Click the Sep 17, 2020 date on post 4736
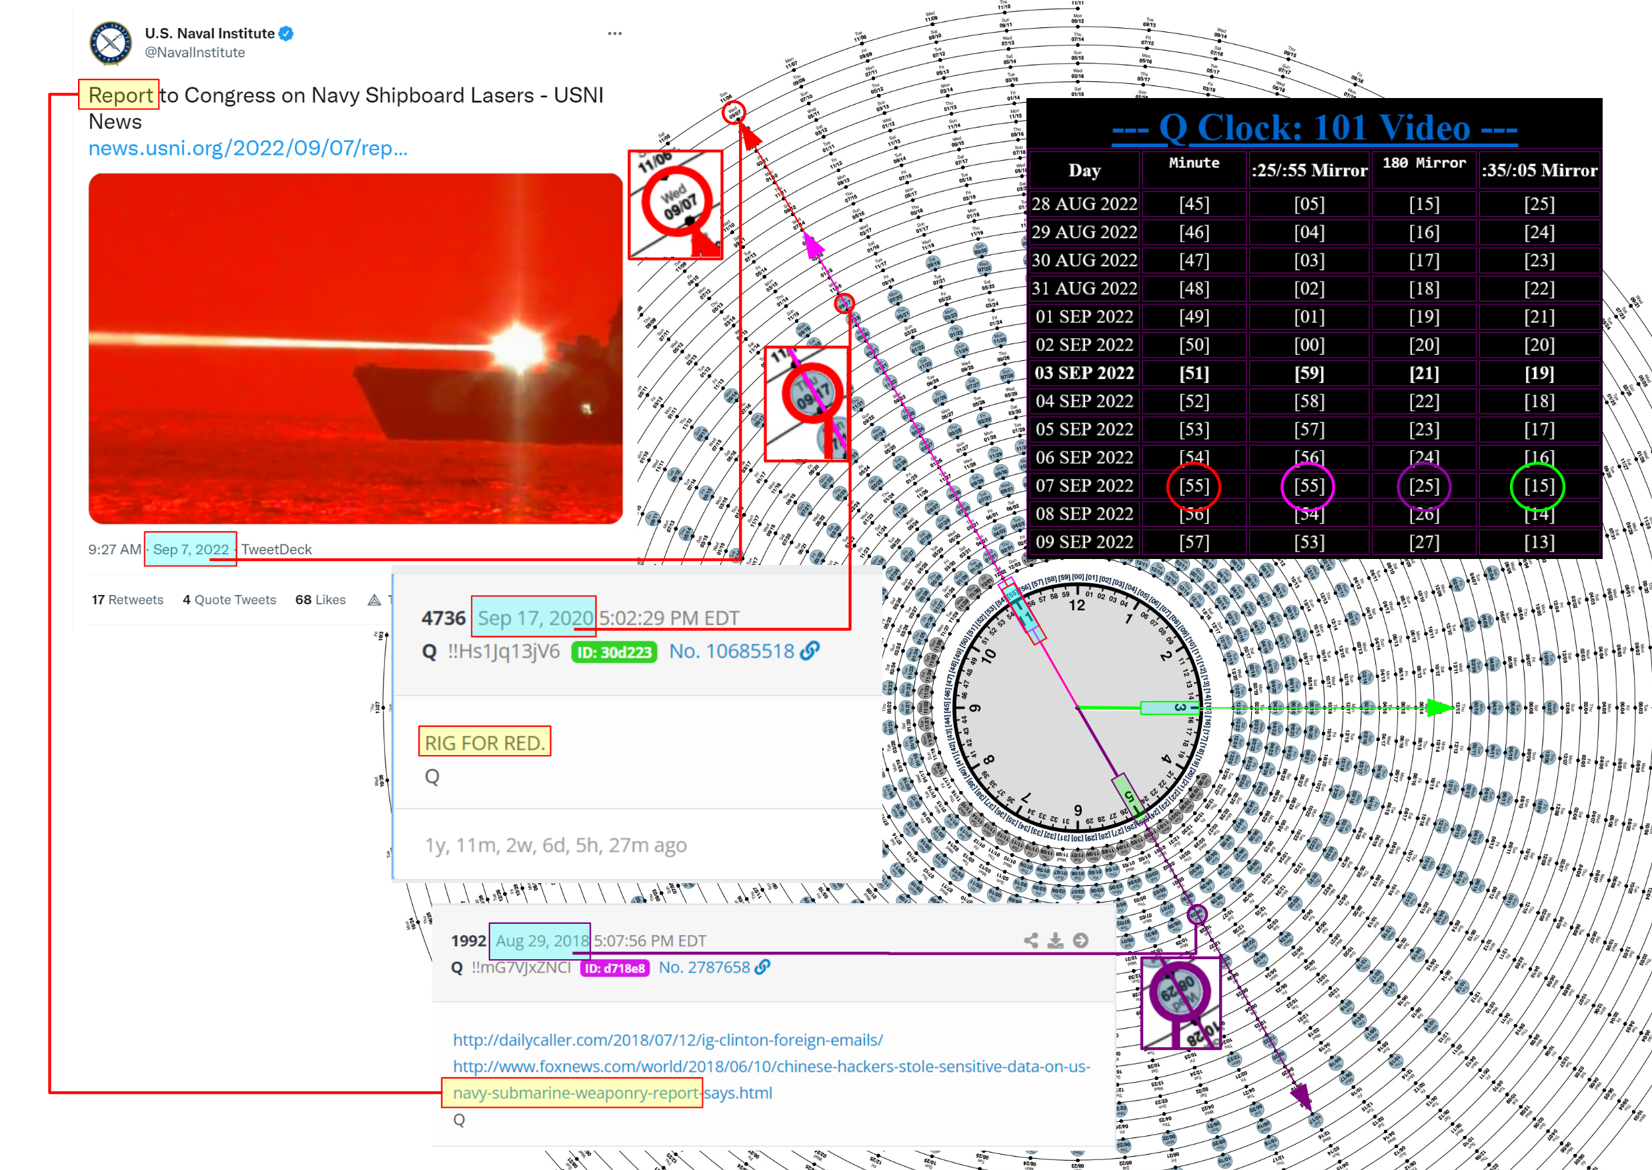 click(535, 618)
